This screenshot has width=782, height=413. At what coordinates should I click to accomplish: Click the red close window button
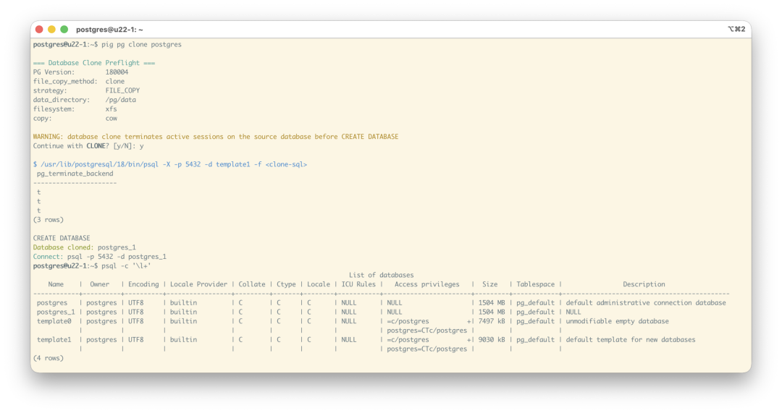point(39,30)
